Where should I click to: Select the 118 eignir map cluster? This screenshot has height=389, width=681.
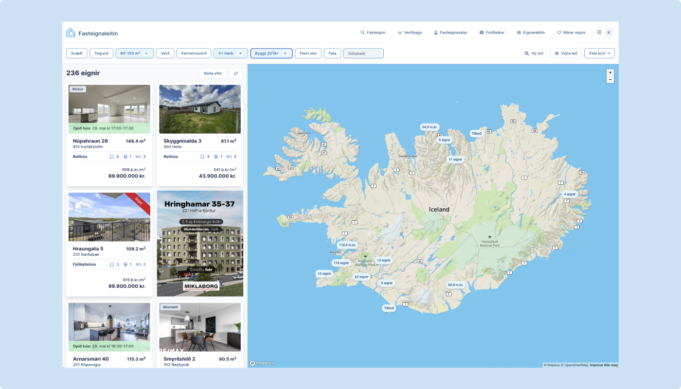tap(341, 263)
